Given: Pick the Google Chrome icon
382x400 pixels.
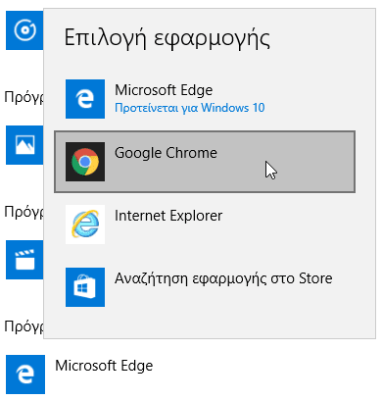Looking at the screenshot, I should pyautogui.click(x=85, y=162).
